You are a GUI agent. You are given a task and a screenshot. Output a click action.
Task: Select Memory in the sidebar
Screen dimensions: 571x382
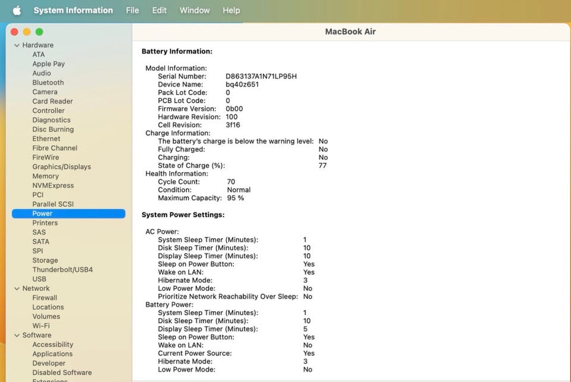(46, 176)
